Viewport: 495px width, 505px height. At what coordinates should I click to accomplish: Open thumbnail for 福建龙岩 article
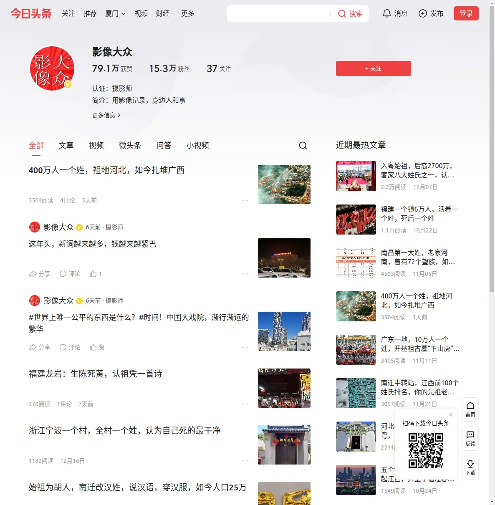click(x=284, y=388)
